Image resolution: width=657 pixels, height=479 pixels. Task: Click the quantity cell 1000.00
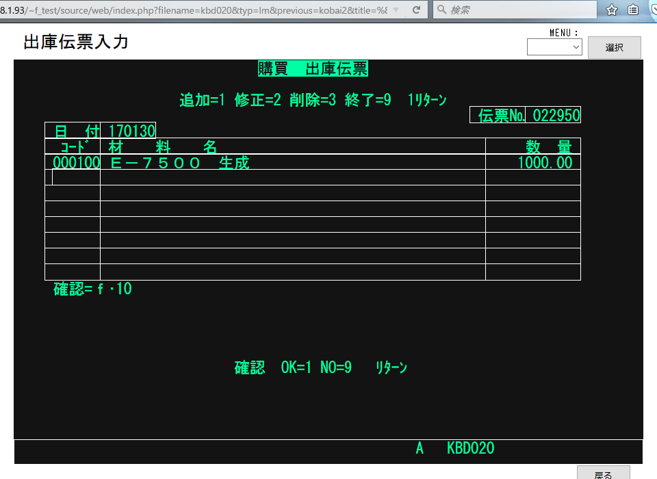[x=545, y=163]
